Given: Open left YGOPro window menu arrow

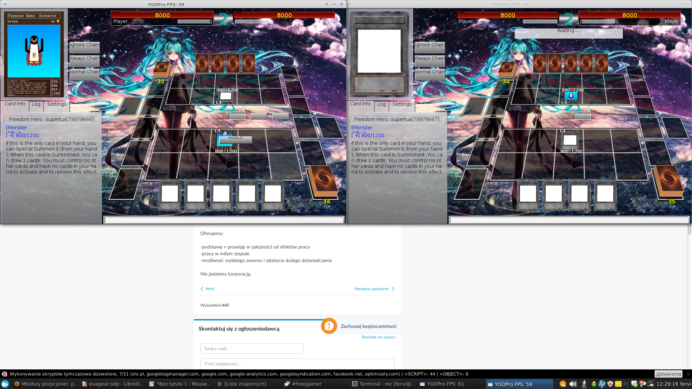Looking at the screenshot, I should pos(5,4).
